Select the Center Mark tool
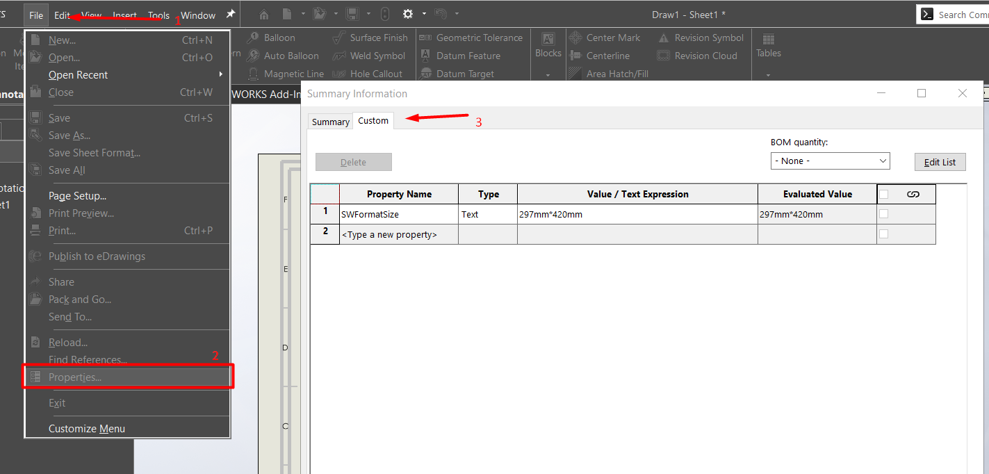The image size is (989, 474). tap(613, 38)
